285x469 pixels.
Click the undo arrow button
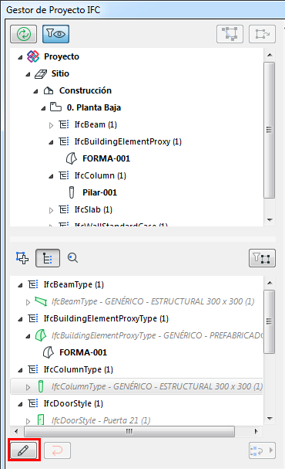(x=57, y=450)
